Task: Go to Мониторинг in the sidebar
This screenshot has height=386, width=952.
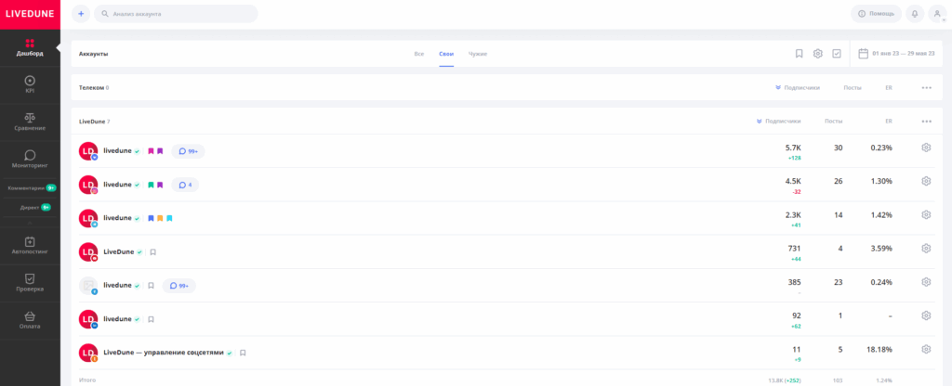Action: coord(30,155)
